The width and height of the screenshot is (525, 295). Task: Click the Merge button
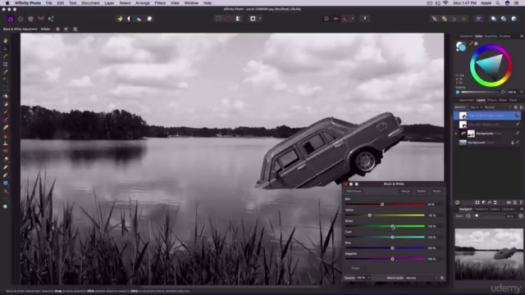[405, 191]
